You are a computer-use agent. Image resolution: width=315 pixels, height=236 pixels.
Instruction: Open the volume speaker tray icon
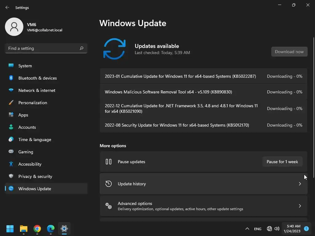tap(277, 229)
